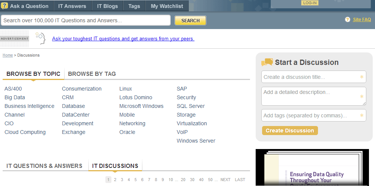
Task: Select the IT Discussions tab
Action: point(115,166)
